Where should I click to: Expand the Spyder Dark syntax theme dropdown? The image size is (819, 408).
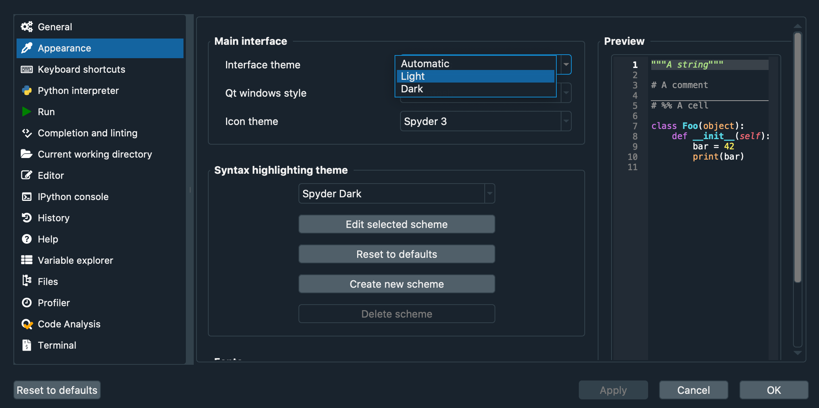click(489, 193)
